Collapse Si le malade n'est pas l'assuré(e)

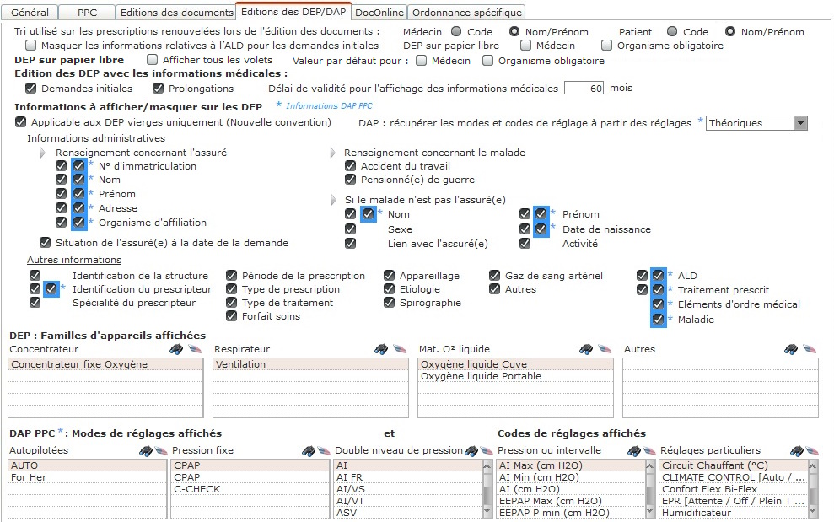click(x=333, y=200)
